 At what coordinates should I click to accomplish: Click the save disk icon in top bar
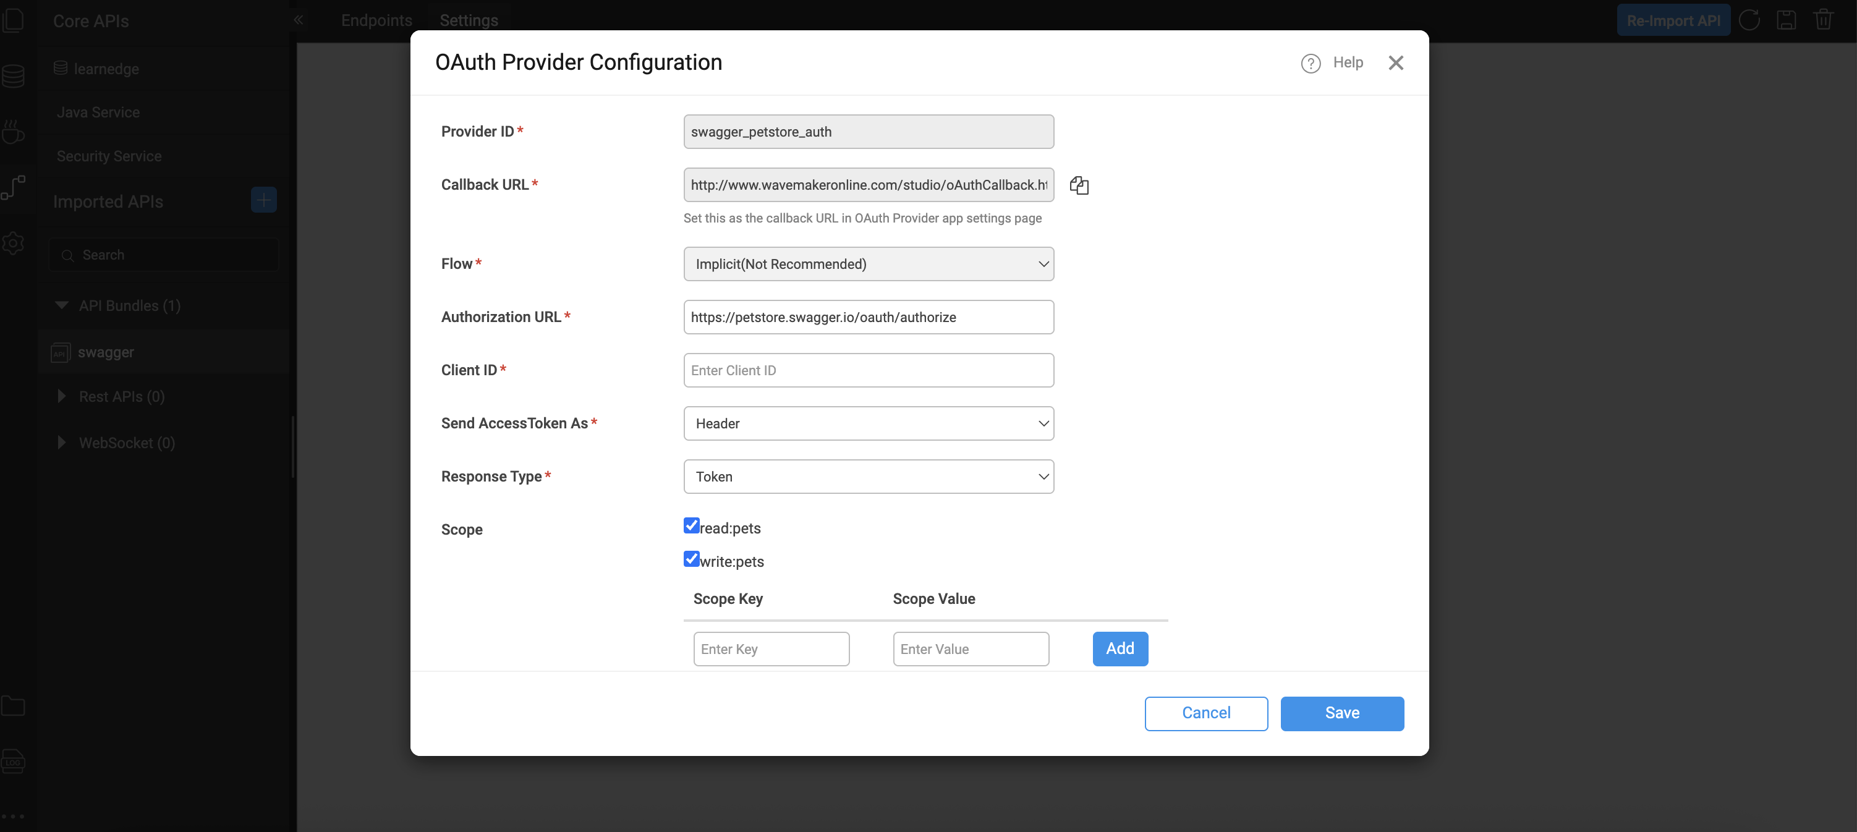click(1786, 20)
